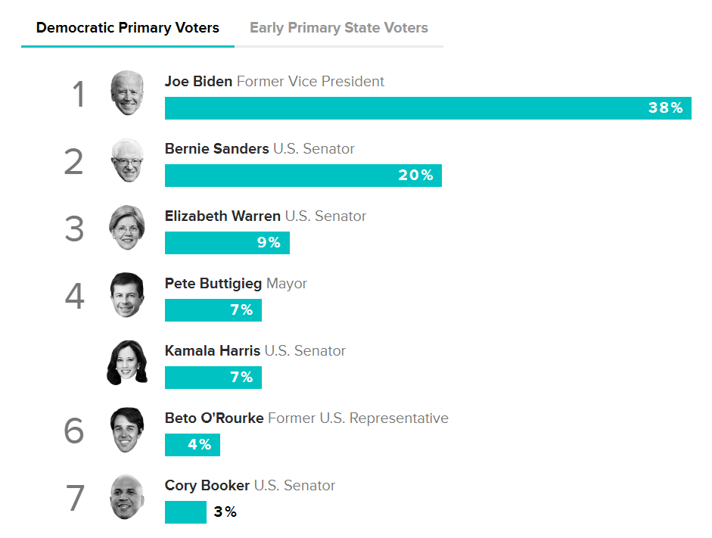Click Pete Buttigieg's portrait photo
This screenshot has height=538, width=712.
(126, 295)
